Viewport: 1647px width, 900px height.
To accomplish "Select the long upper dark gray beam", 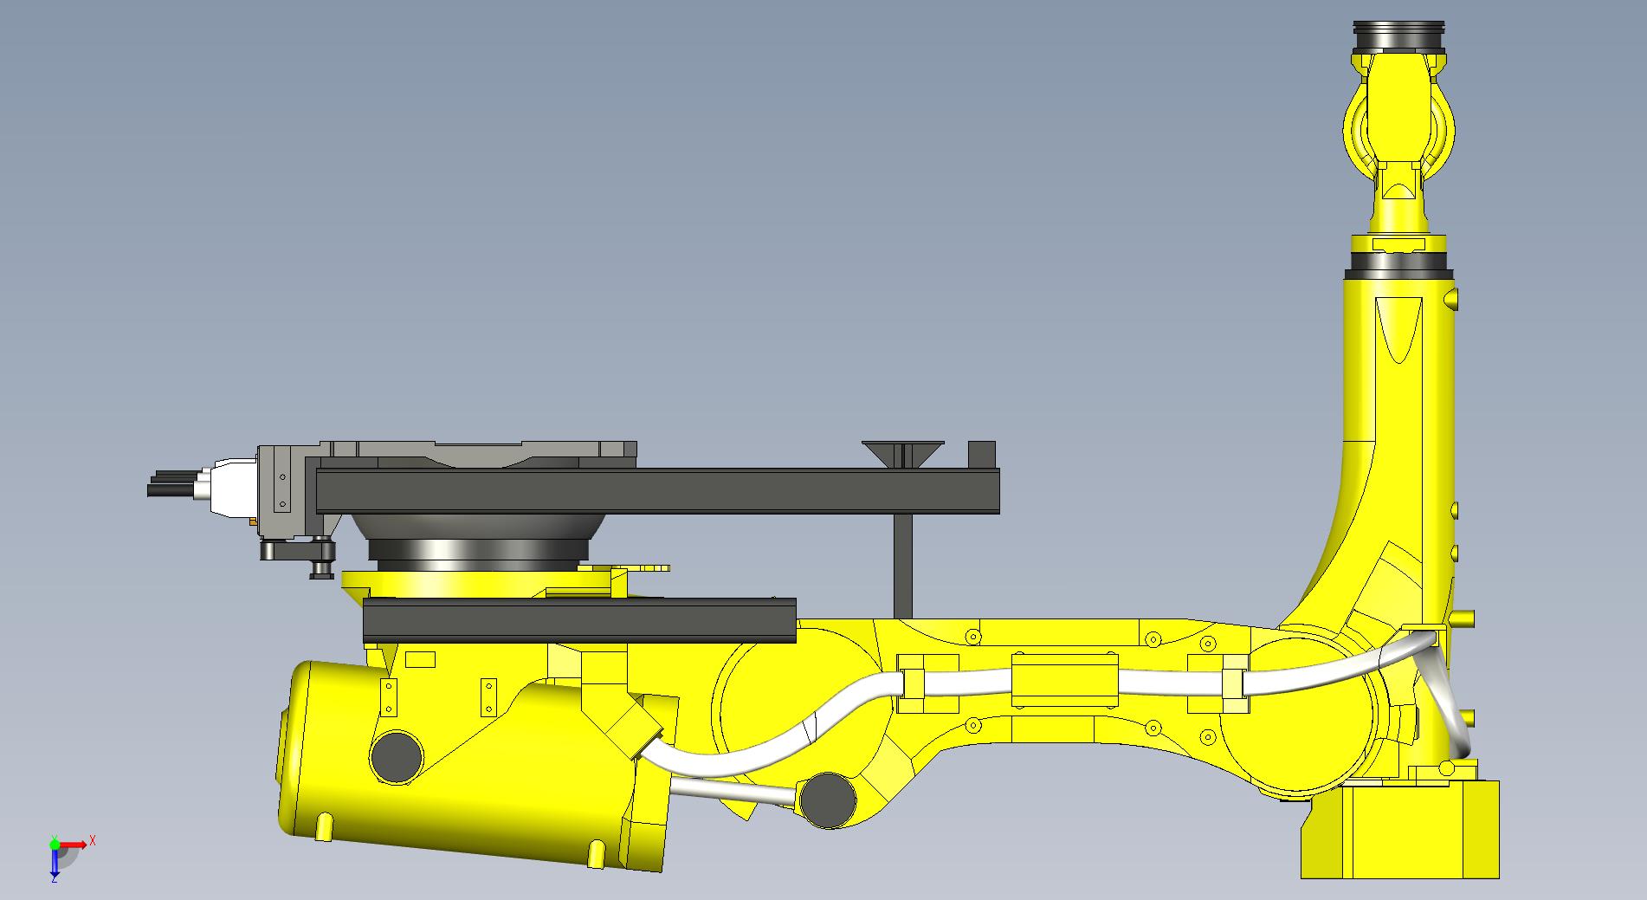I will click(x=658, y=491).
